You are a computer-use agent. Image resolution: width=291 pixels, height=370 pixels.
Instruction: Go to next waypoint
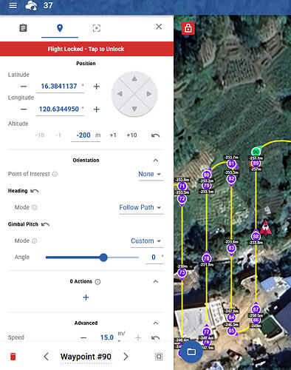[x=126, y=357]
